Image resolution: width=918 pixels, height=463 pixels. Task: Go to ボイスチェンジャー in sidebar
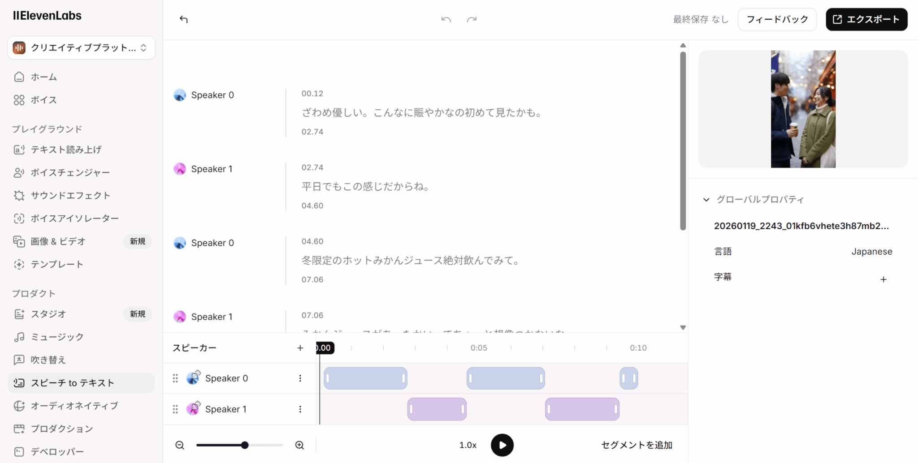[70, 172]
